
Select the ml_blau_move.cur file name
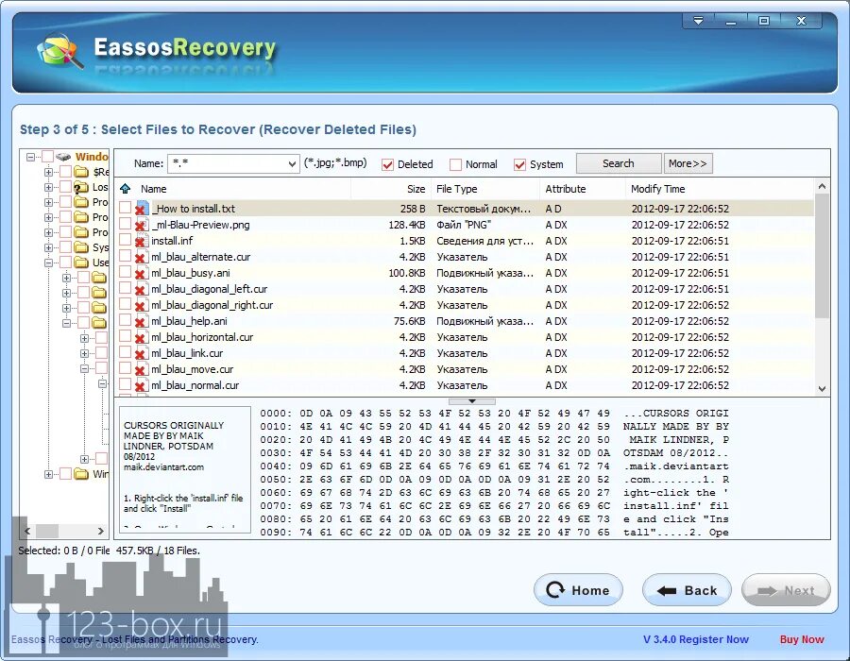click(193, 369)
